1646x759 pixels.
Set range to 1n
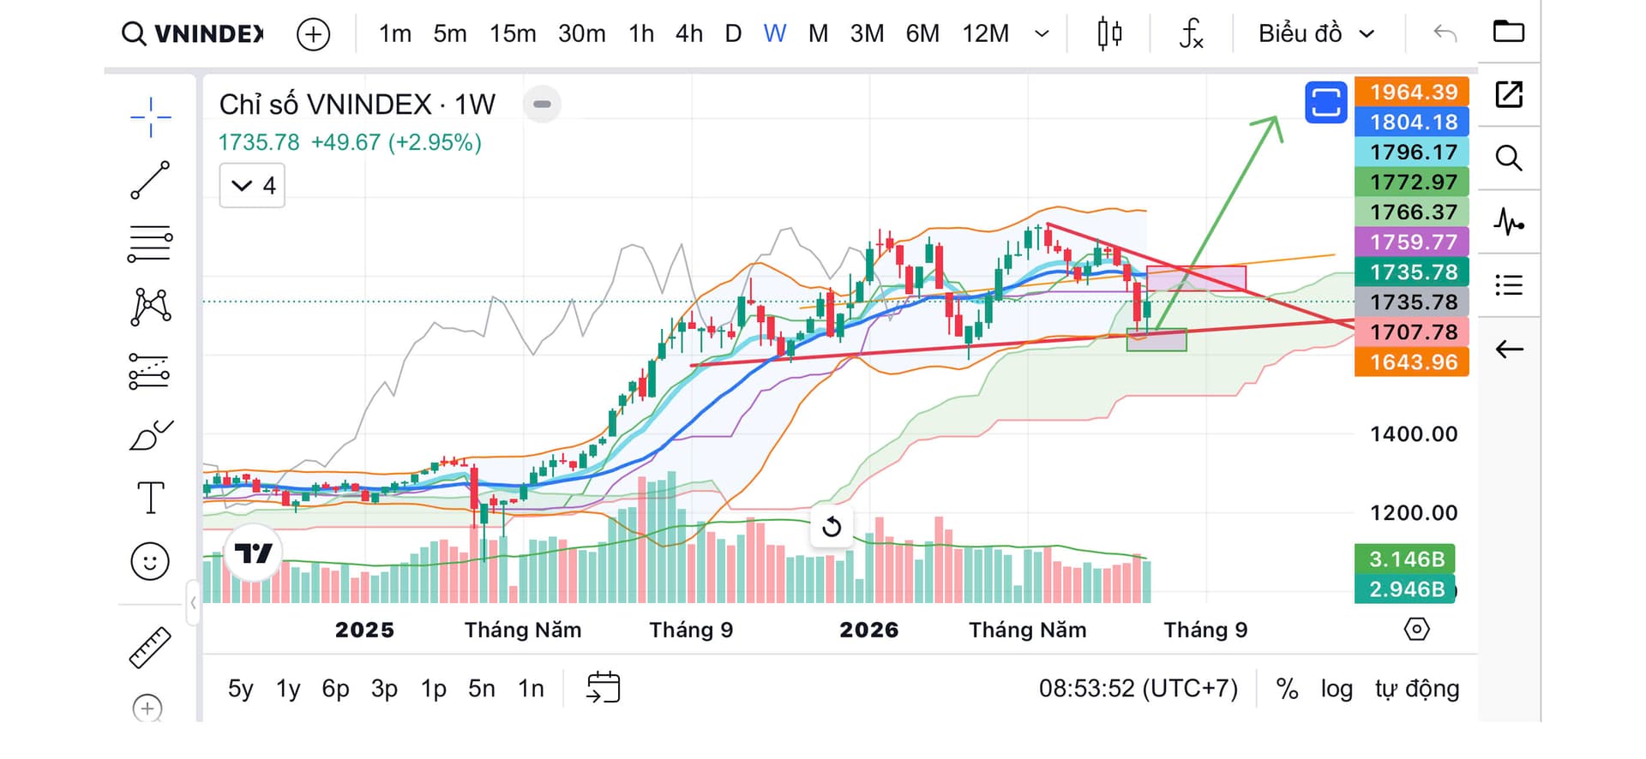531,689
